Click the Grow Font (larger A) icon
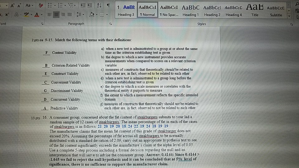This screenshot has height=168, width=299. pyautogui.click(x=12, y=6)
